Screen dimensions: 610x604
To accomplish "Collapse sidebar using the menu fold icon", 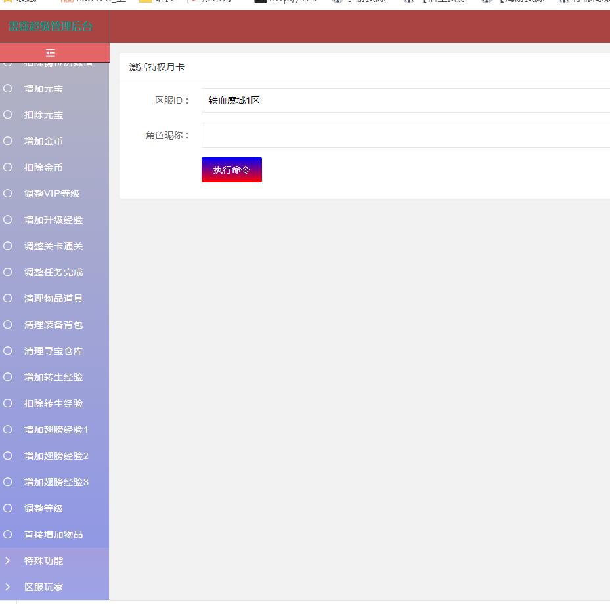I will click(51, 53).
